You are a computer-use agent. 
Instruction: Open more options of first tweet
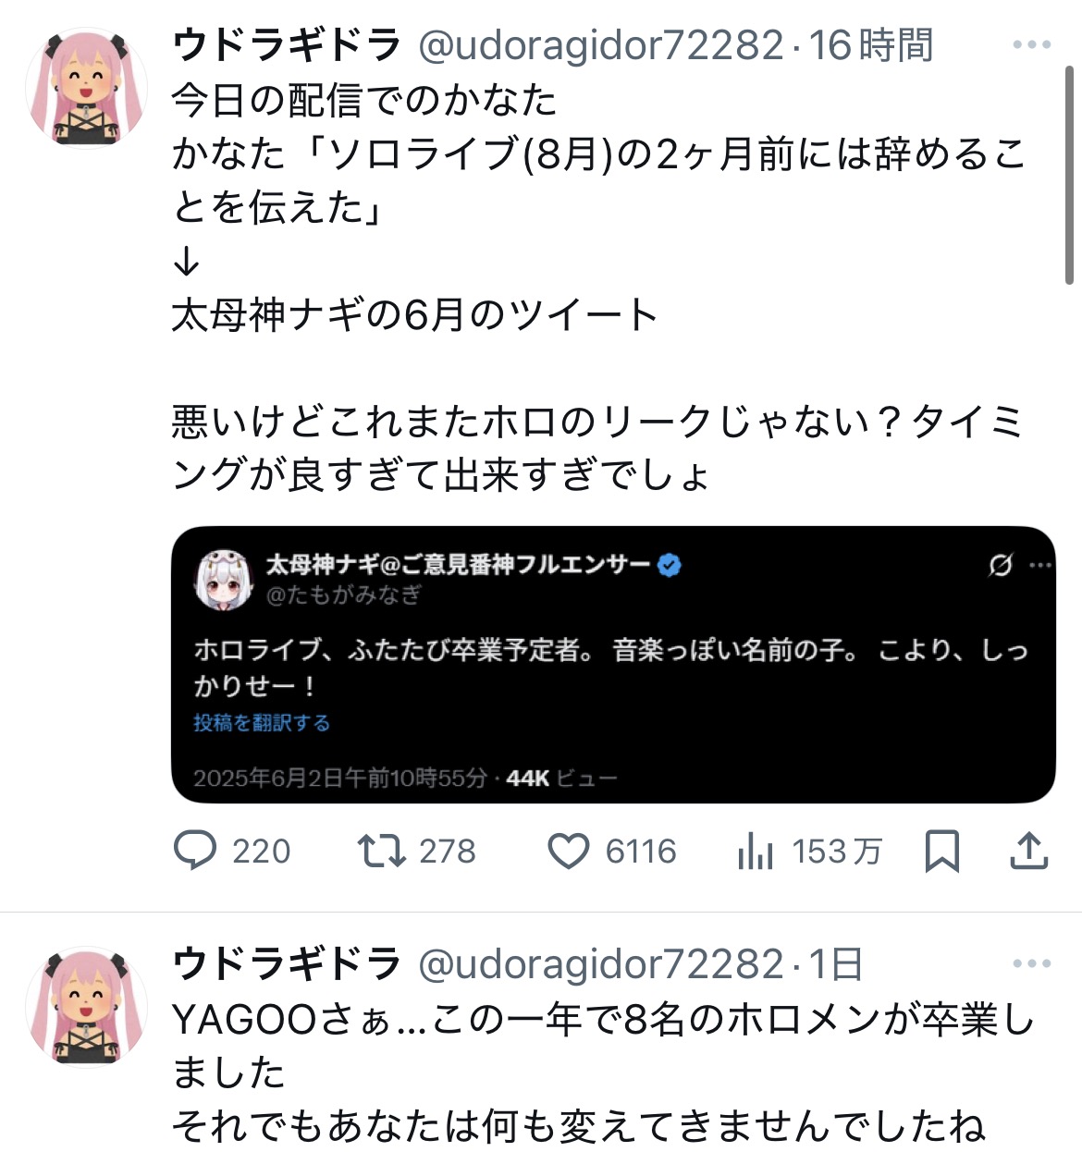(1031, 44)
